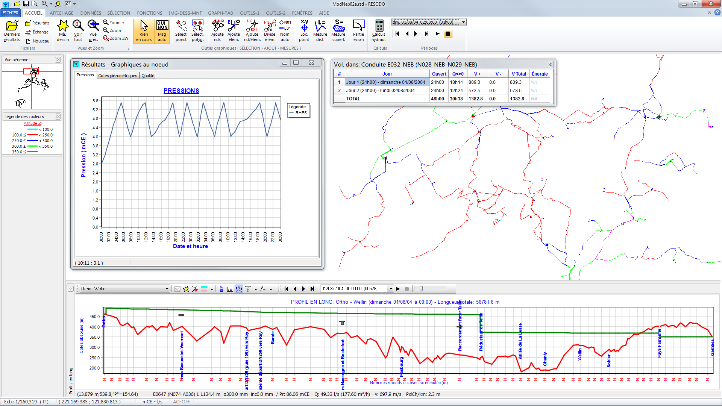The height and width of the screenshot is (406, 722).
Task: Click the Résultats file button
Action: click(37, 23)
